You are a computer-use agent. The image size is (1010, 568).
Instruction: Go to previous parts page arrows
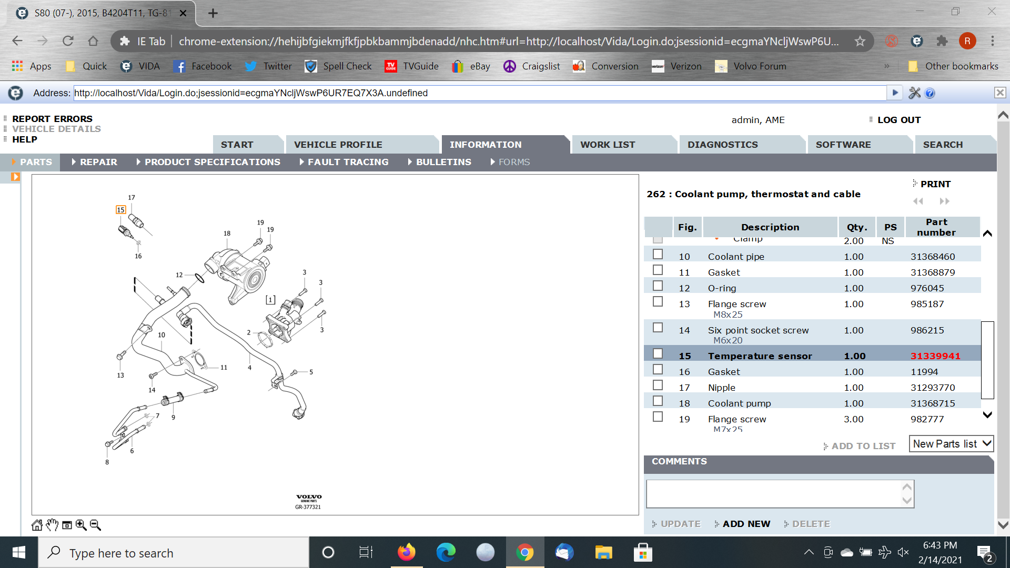point(918,201)
